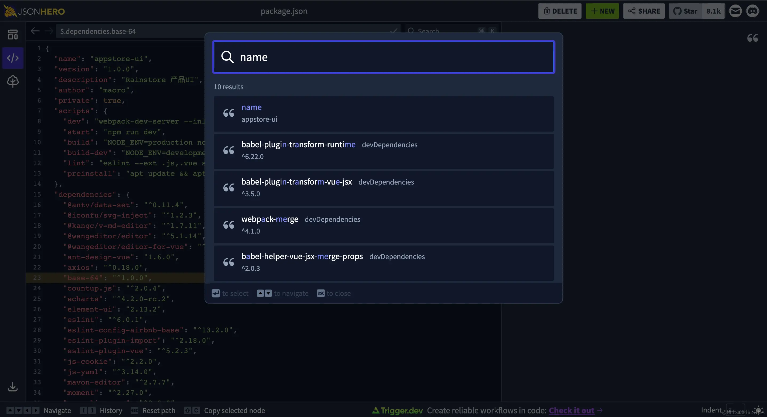Screen dimensions: 767x417
Task: Click the "axios" line in editor
Action: coord(106,267)
